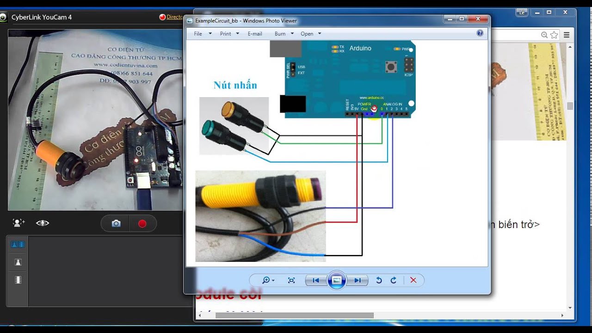This screenshot has height=333, width=592.
Task: Rotate the image clockwise
Action: tap(394, 280)
